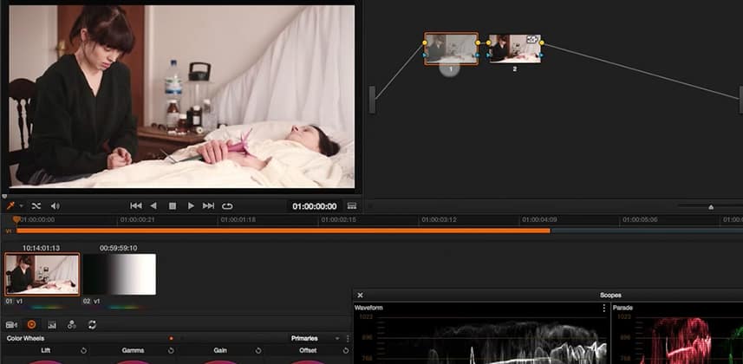
Task: Reset the Offset color wheel
Action: click(345, 351)
